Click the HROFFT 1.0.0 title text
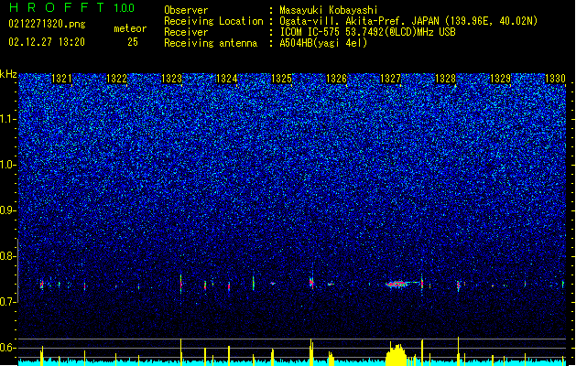 tap(71, 7)
